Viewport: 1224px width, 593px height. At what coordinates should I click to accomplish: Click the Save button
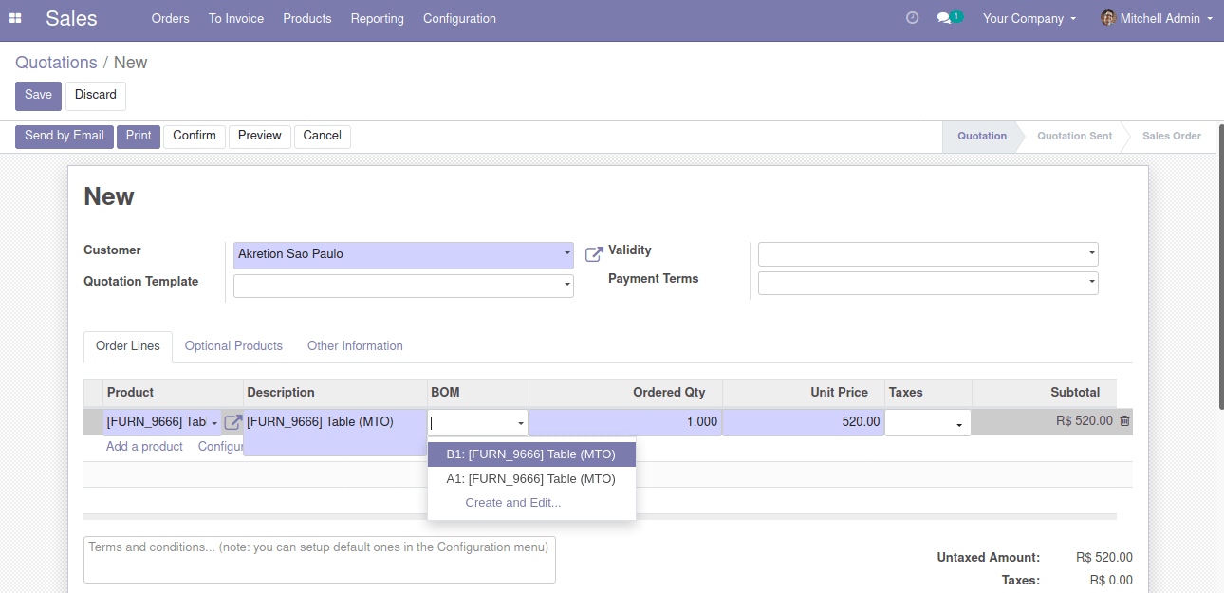point(38,95)
